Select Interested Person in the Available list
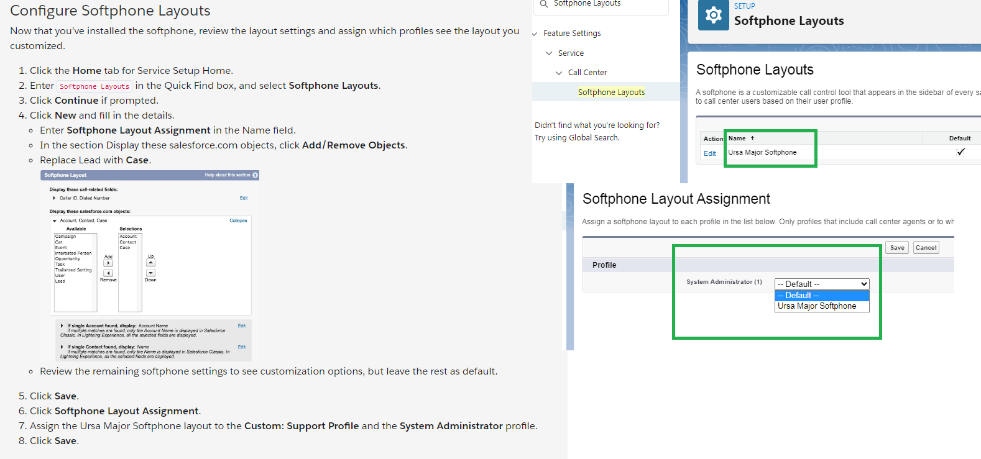Viewport: 981px width, 459px height. tap(73, 253)
